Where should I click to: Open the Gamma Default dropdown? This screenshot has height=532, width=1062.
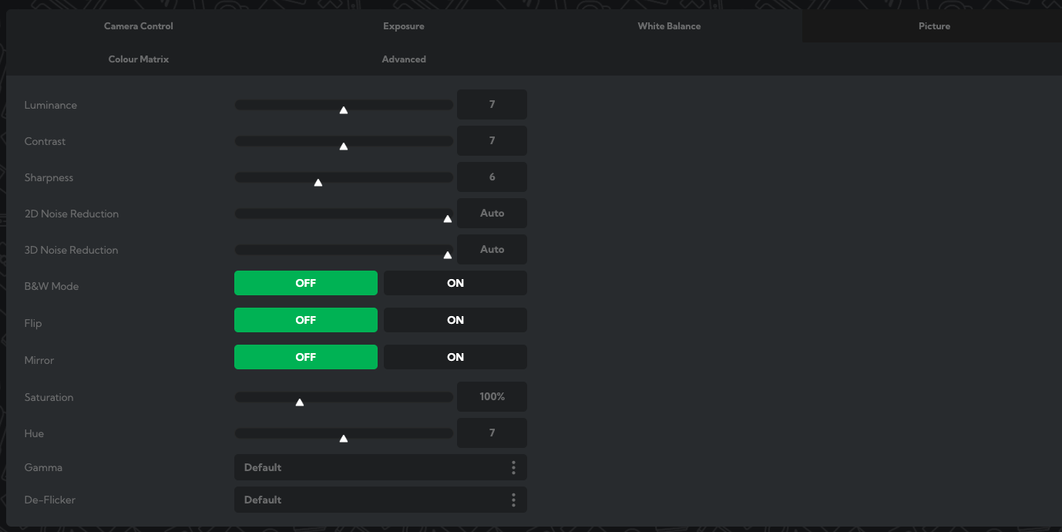pyautogui.click(x=381, y=467)
